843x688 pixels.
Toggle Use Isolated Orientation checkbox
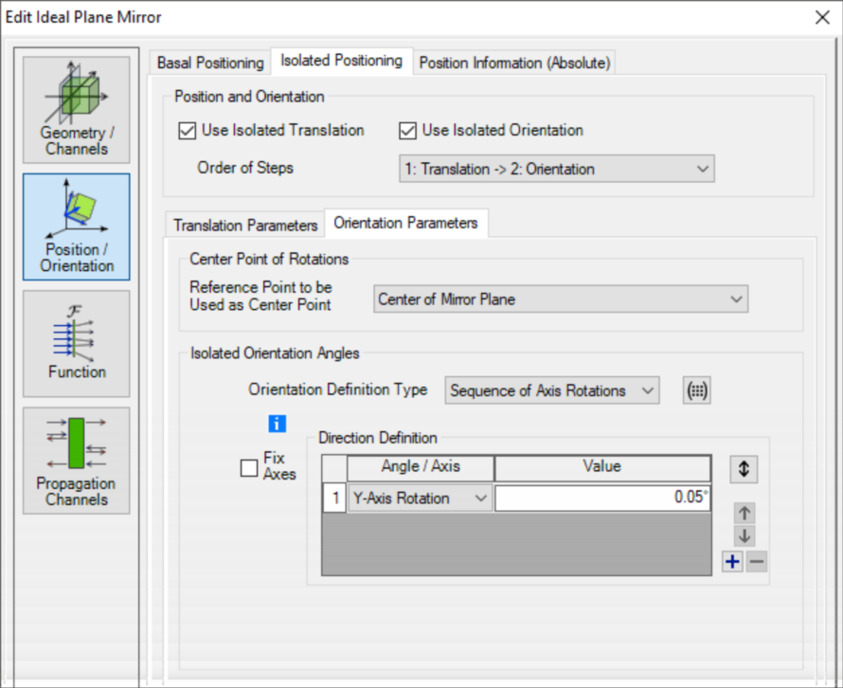click(x=407, y=131)
